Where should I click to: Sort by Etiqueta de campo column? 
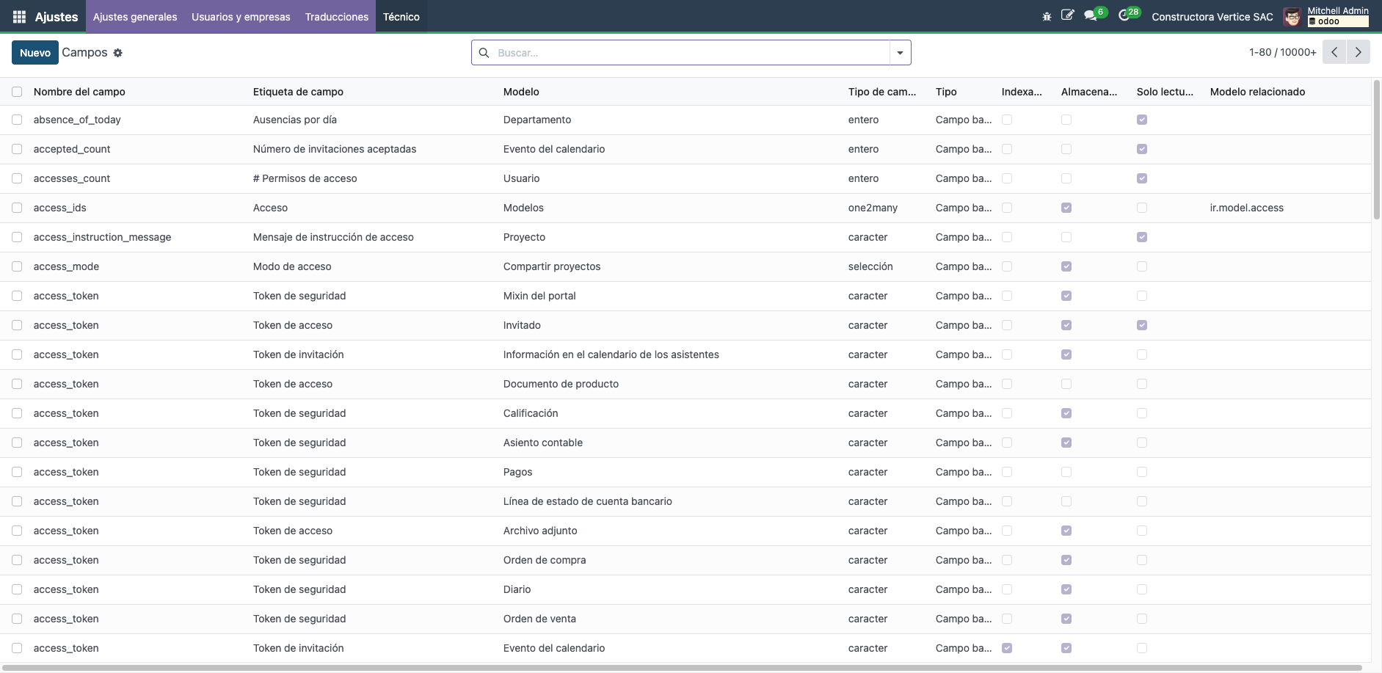[x=298, y=92]
